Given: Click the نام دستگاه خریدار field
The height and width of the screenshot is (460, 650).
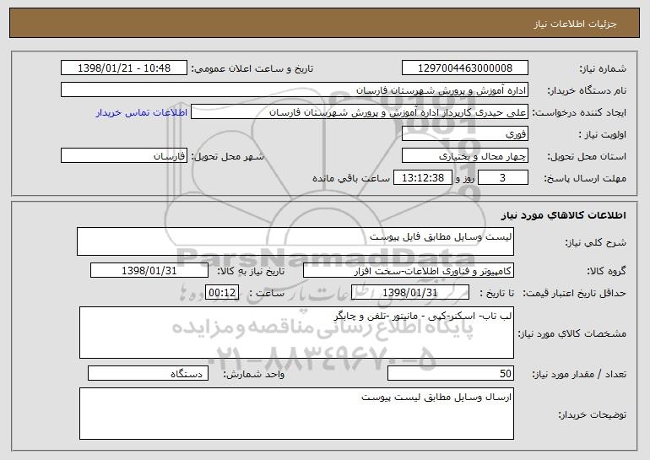Looking at the screenshot, I should point(295,90).
